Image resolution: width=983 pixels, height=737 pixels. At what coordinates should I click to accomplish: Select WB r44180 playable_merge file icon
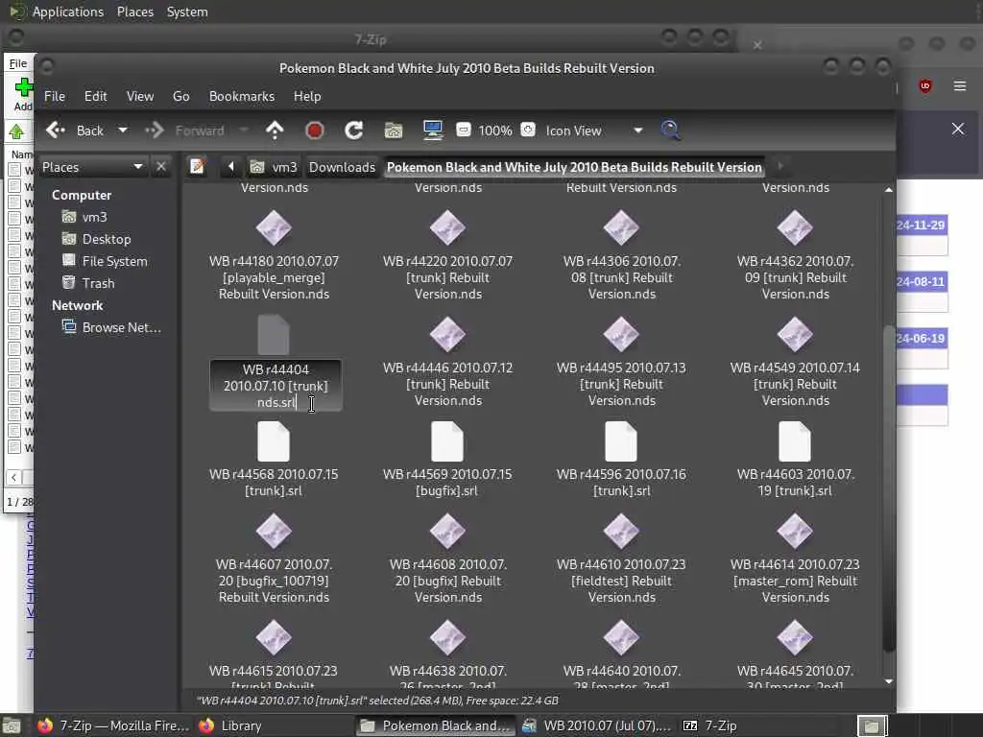274,227
